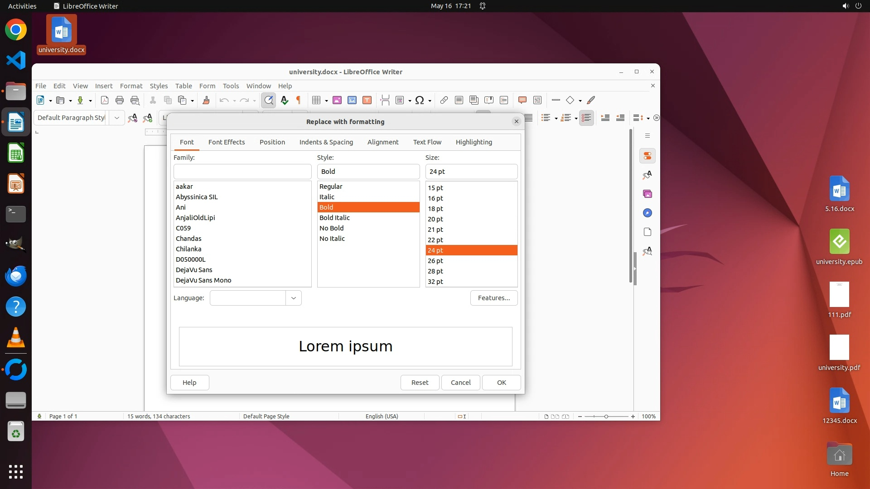Open the sidebar Gallery panel icon
This screenshot has height=489, width=870.
(648, 194)
